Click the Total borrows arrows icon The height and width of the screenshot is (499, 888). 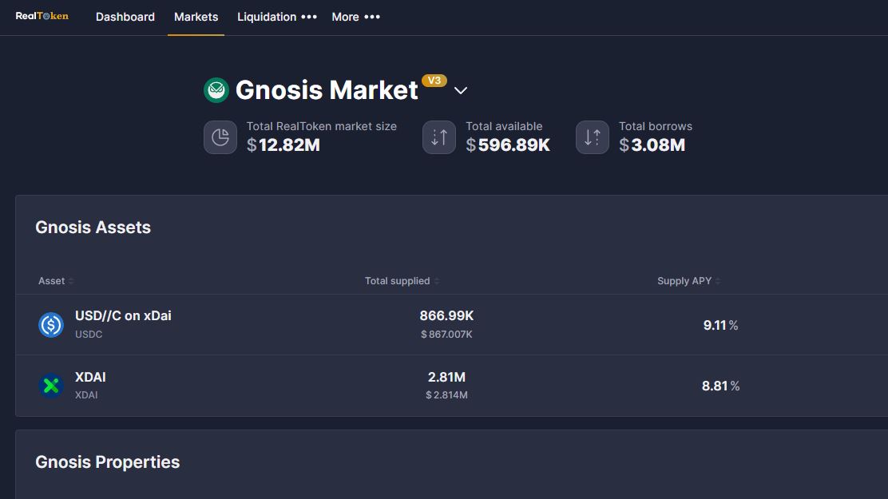593,137
